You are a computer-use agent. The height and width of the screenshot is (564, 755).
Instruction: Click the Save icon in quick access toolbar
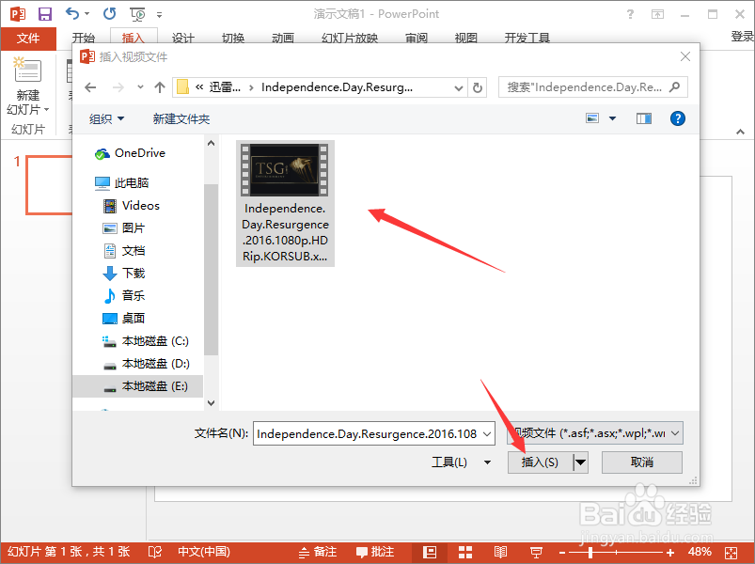[44, 12]
